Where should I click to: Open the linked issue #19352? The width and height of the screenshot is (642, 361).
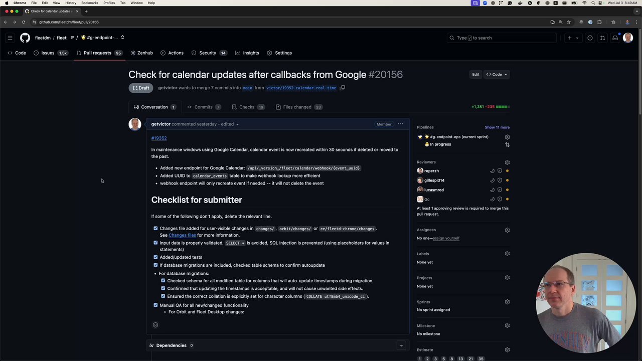point(159,138)
